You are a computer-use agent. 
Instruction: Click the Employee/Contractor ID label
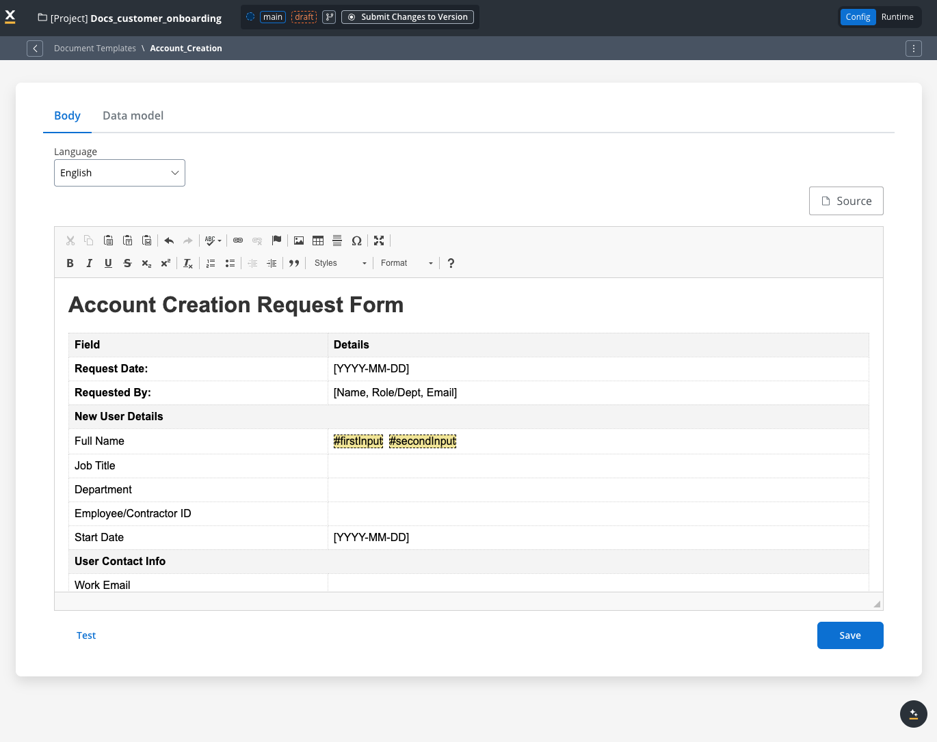(x=133, y=514)
